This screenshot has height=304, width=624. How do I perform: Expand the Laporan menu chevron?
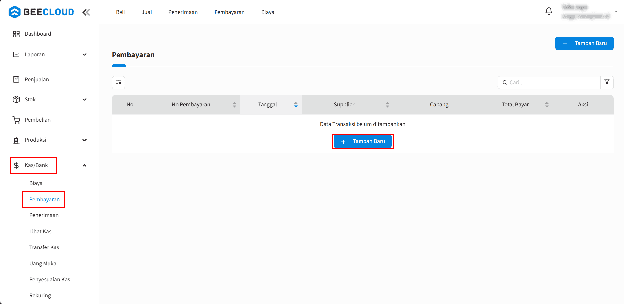[85, 54]
